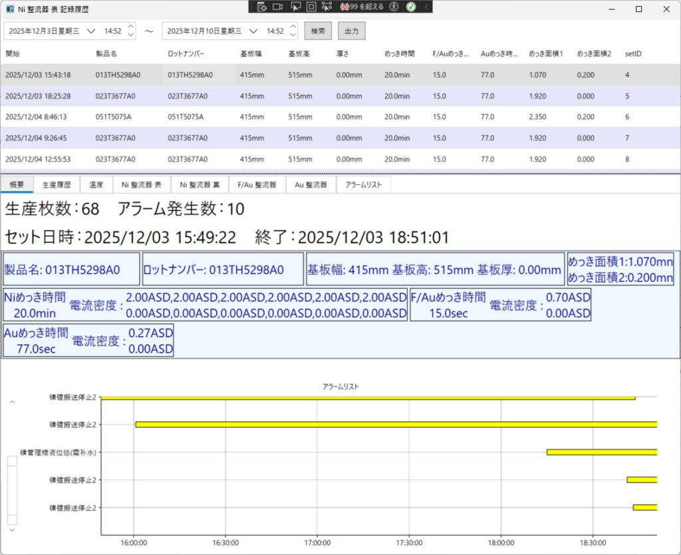Collapse the debug toolbar with left chevron

pos(426,7)
